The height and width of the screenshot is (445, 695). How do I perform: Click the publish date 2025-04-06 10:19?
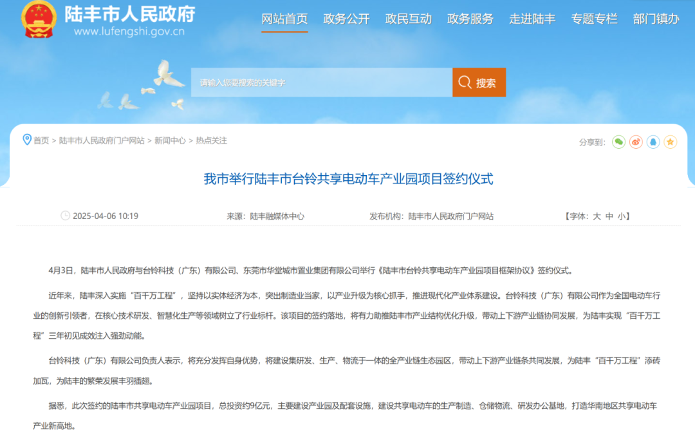coord(106,216)
